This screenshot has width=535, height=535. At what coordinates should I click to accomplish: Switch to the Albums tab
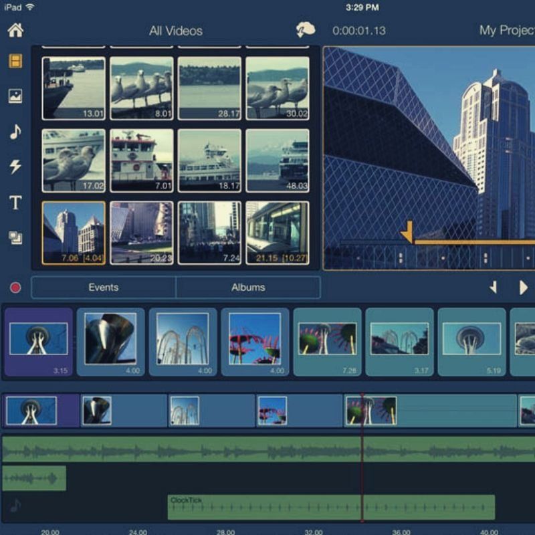[248, 288]
